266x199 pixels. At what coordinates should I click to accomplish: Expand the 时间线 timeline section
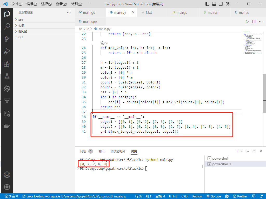pyautogui.click(x=44, y=31)
